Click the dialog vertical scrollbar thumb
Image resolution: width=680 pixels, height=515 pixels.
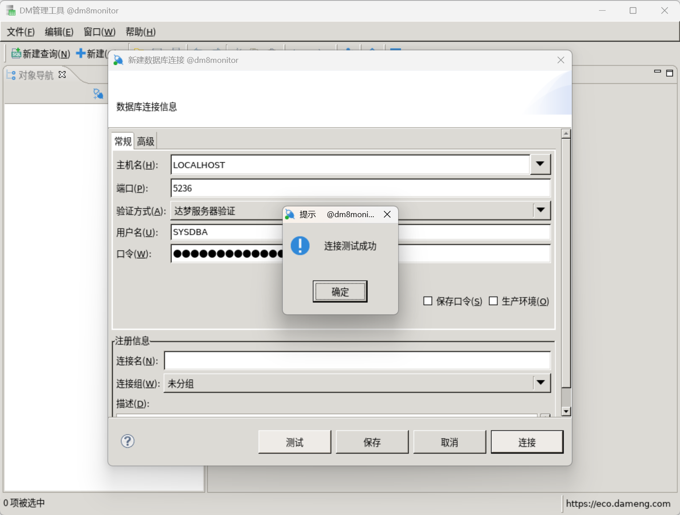coord(566,263)
